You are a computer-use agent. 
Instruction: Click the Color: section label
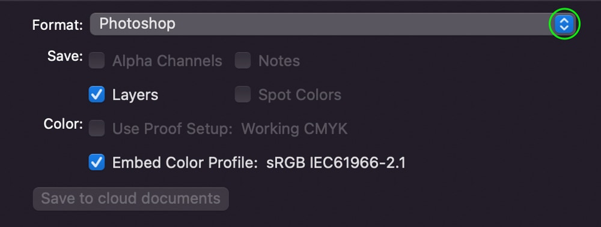(x=63, y=124)
